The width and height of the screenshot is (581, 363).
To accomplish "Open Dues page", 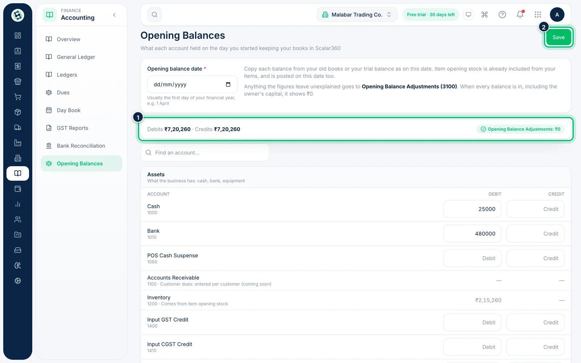I will point(81,93).
